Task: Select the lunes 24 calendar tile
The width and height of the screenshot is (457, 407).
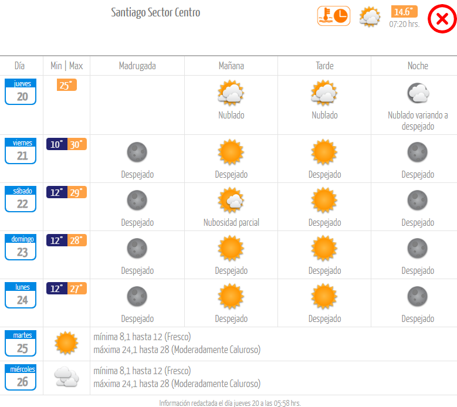Action: 21,296
